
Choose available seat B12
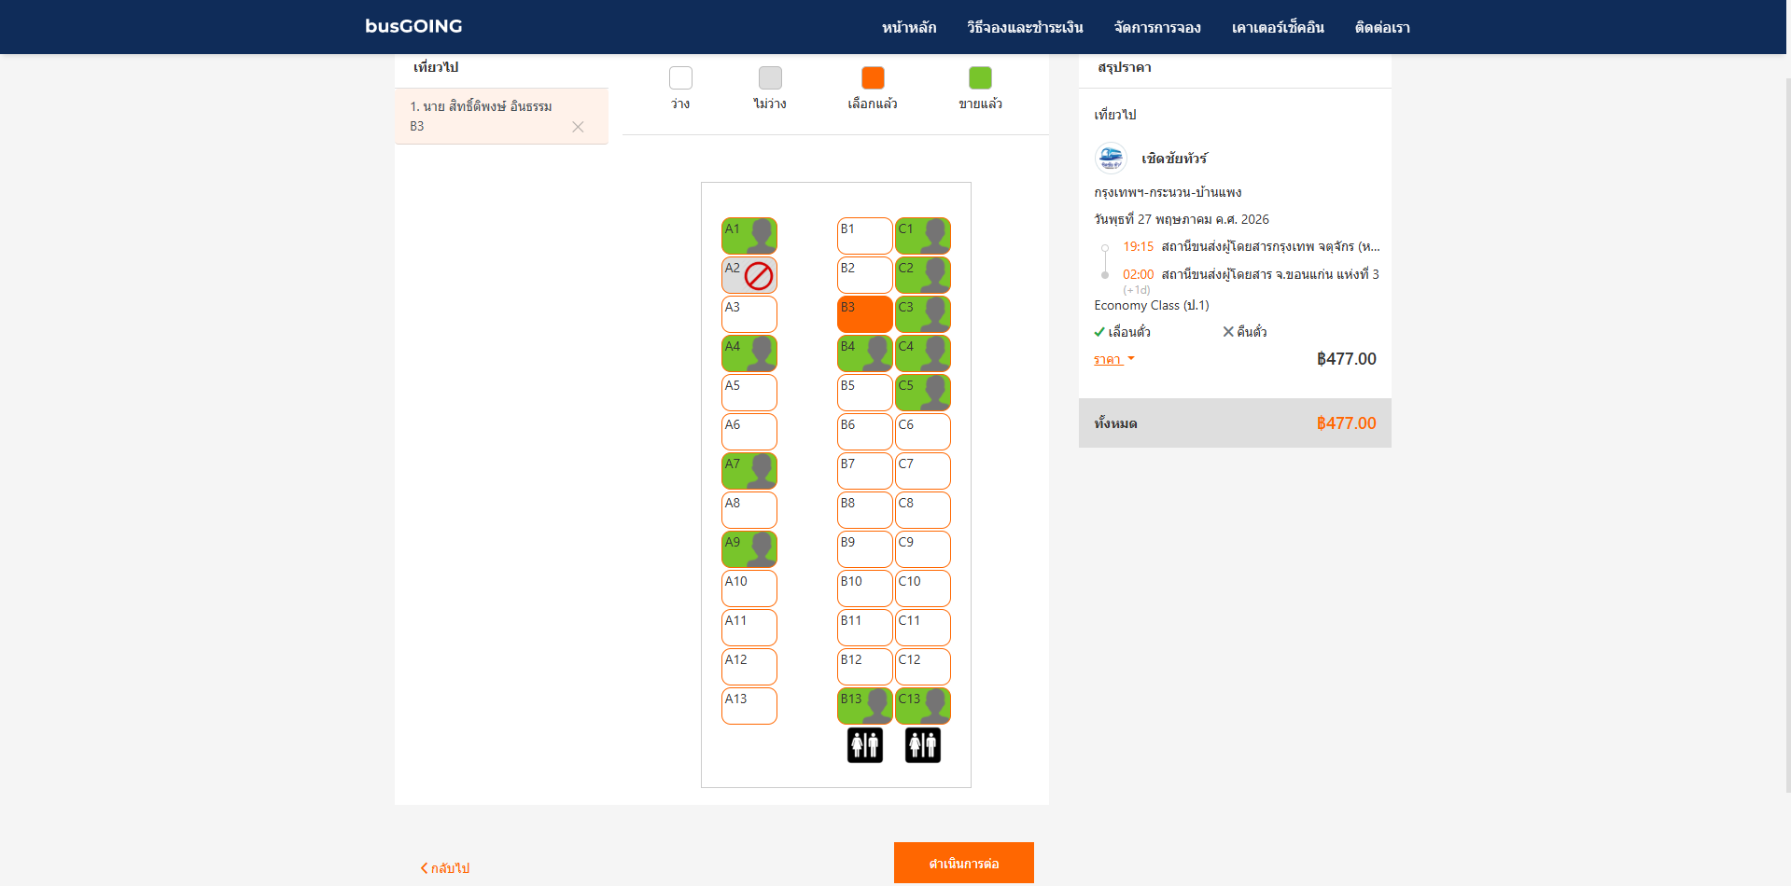click(865, 667)
